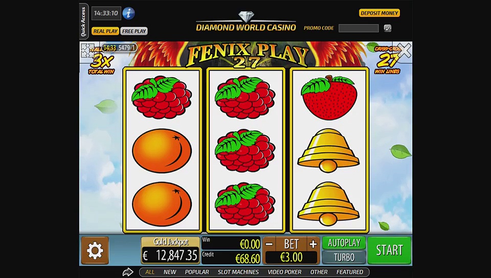
Task: Toggle the promo code checkbox
Action: point(387,28)
